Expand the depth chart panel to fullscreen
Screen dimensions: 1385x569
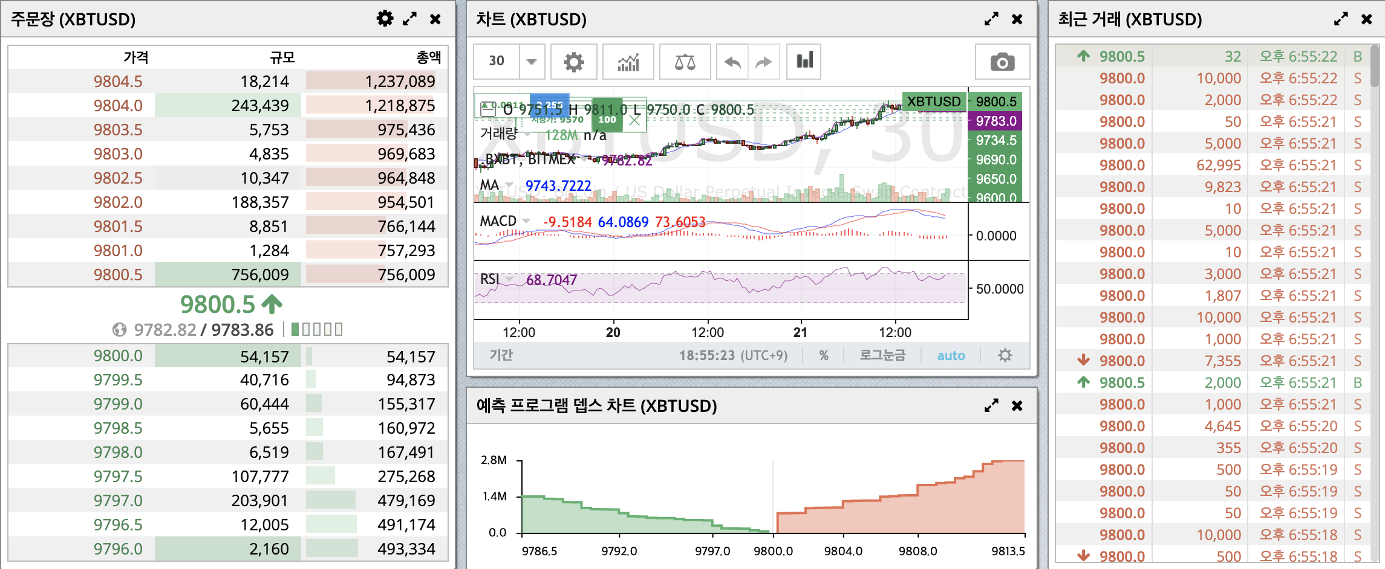[991, 405]
